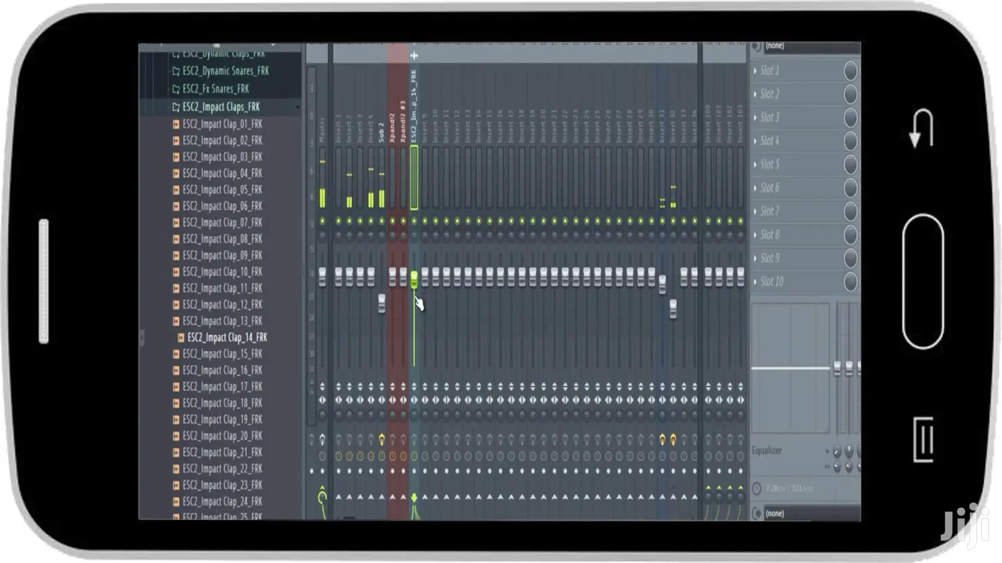Click the Slot 4 label
The width and height of the screenshot is (1002, 563).
[x=770, y=141]
